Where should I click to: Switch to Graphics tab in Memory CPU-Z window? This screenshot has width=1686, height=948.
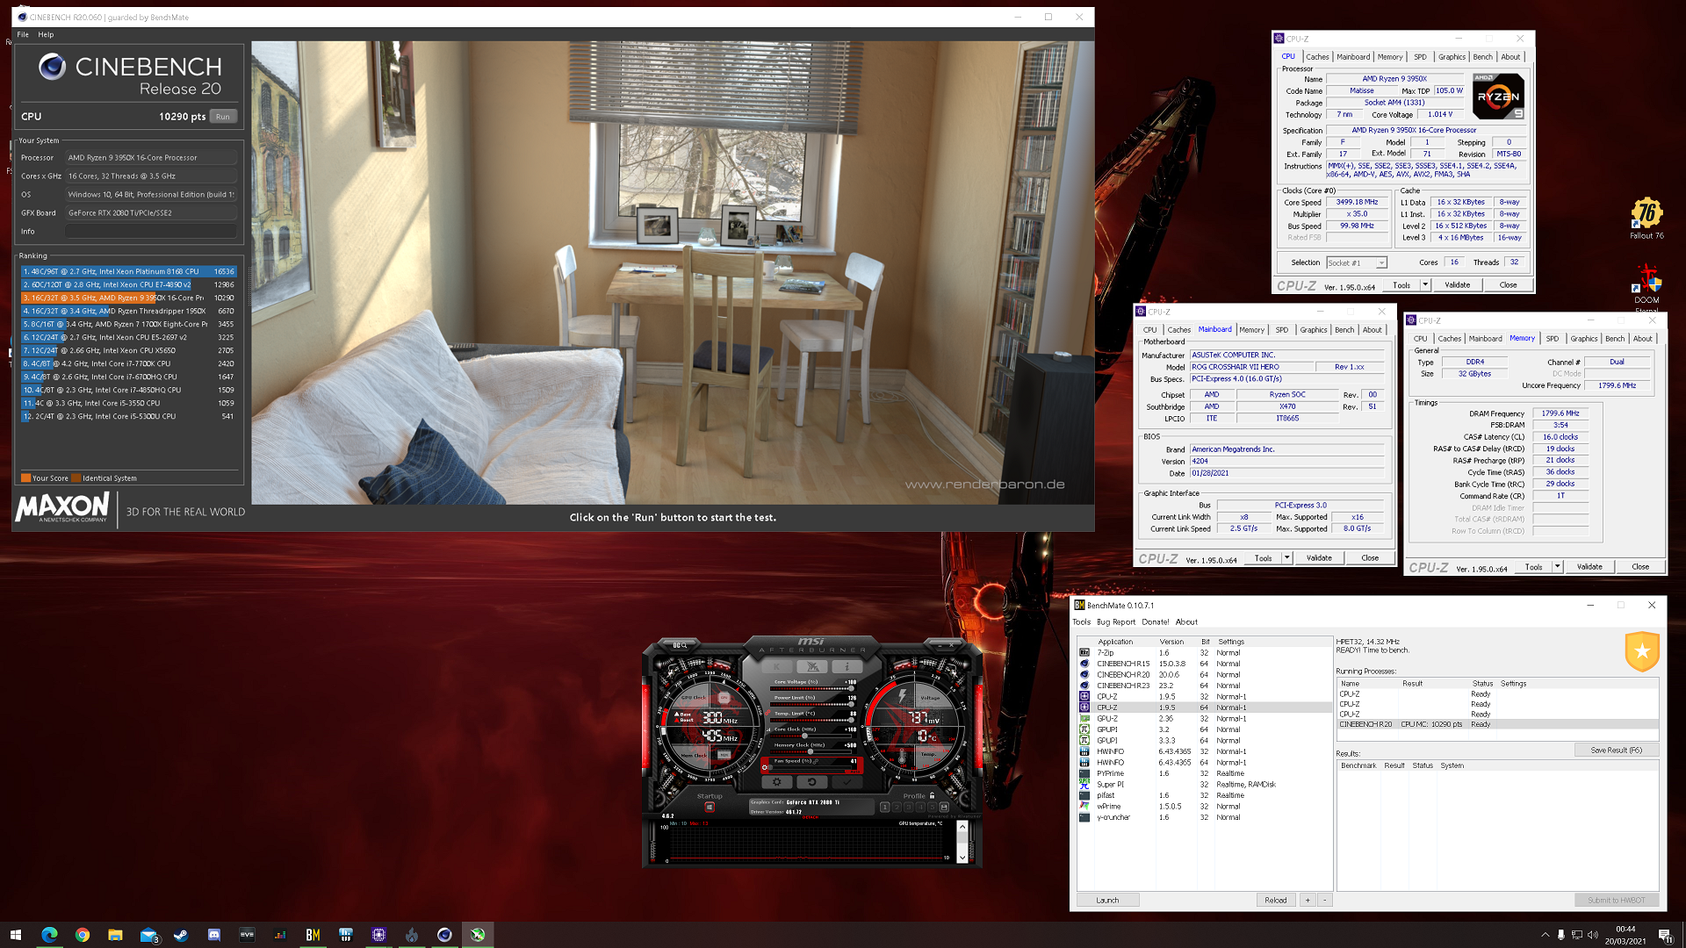click(x=1583, y=339)
